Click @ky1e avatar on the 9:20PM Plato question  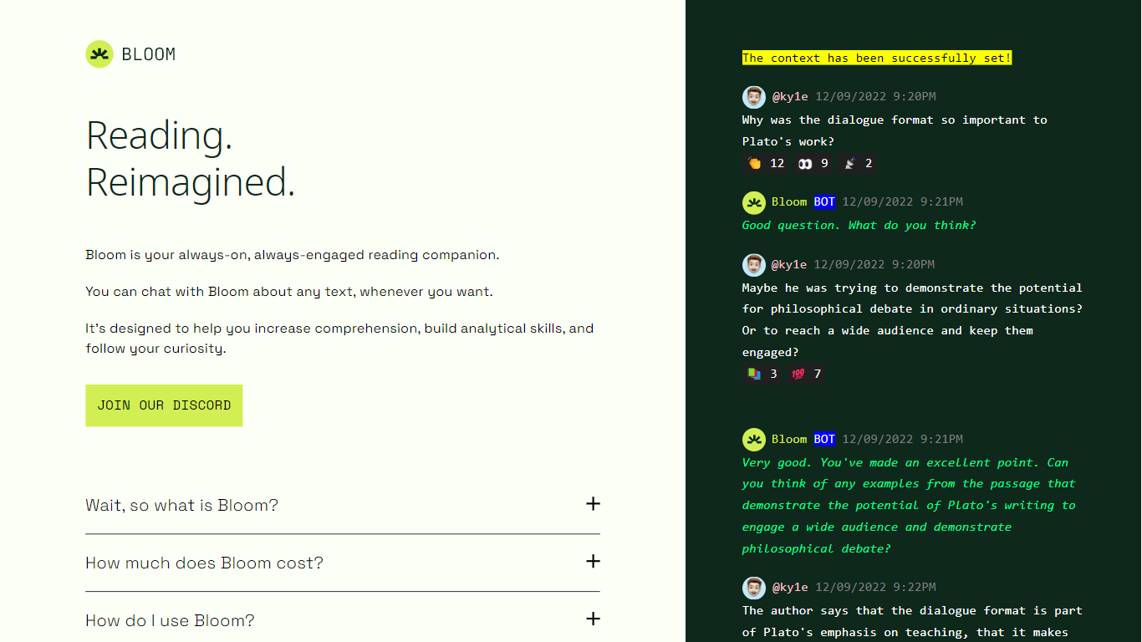[x=754, y=97]
